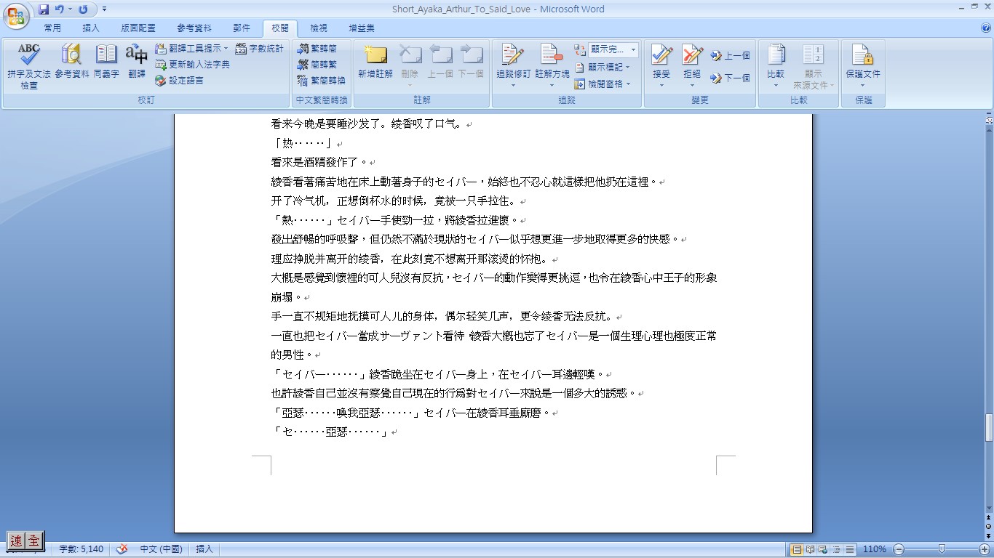Convert text with 繁轉簡
Screen dimensions: 994x558
click(x=317, y=49)
